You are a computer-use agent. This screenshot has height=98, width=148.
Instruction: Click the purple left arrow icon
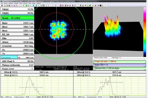tap(68, 5)
